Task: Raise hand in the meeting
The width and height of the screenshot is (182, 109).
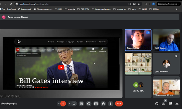Action: [x=103, y=104]
